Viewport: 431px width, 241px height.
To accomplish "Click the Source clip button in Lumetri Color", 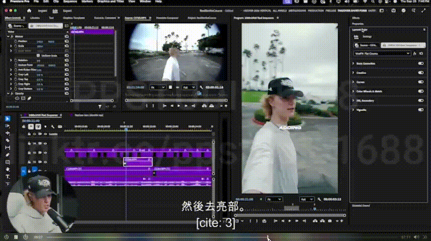I will (x=366, y=45).
